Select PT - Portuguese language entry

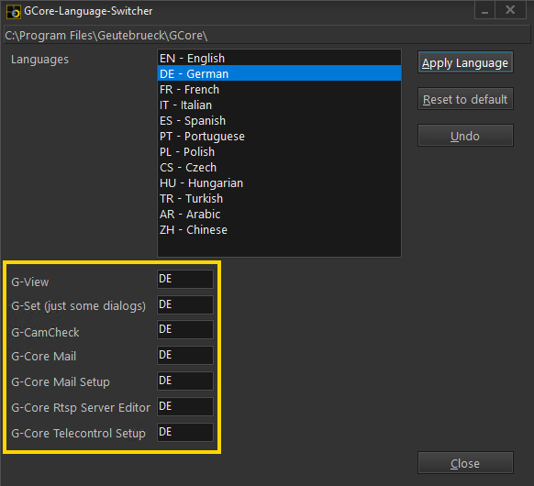(x=279, y=137)
